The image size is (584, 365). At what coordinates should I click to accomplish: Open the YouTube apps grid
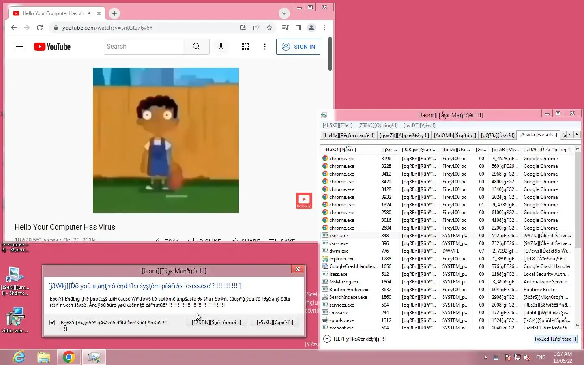(x=245, y=47)
